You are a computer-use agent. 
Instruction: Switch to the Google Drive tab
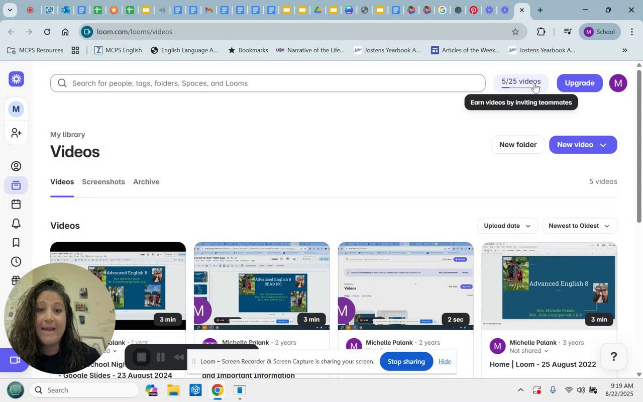(x=317, y=10)
